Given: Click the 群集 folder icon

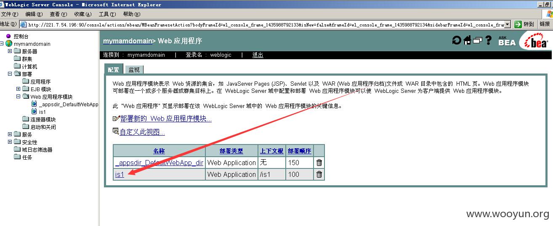Looking at the screenshot, I should 17,59.
